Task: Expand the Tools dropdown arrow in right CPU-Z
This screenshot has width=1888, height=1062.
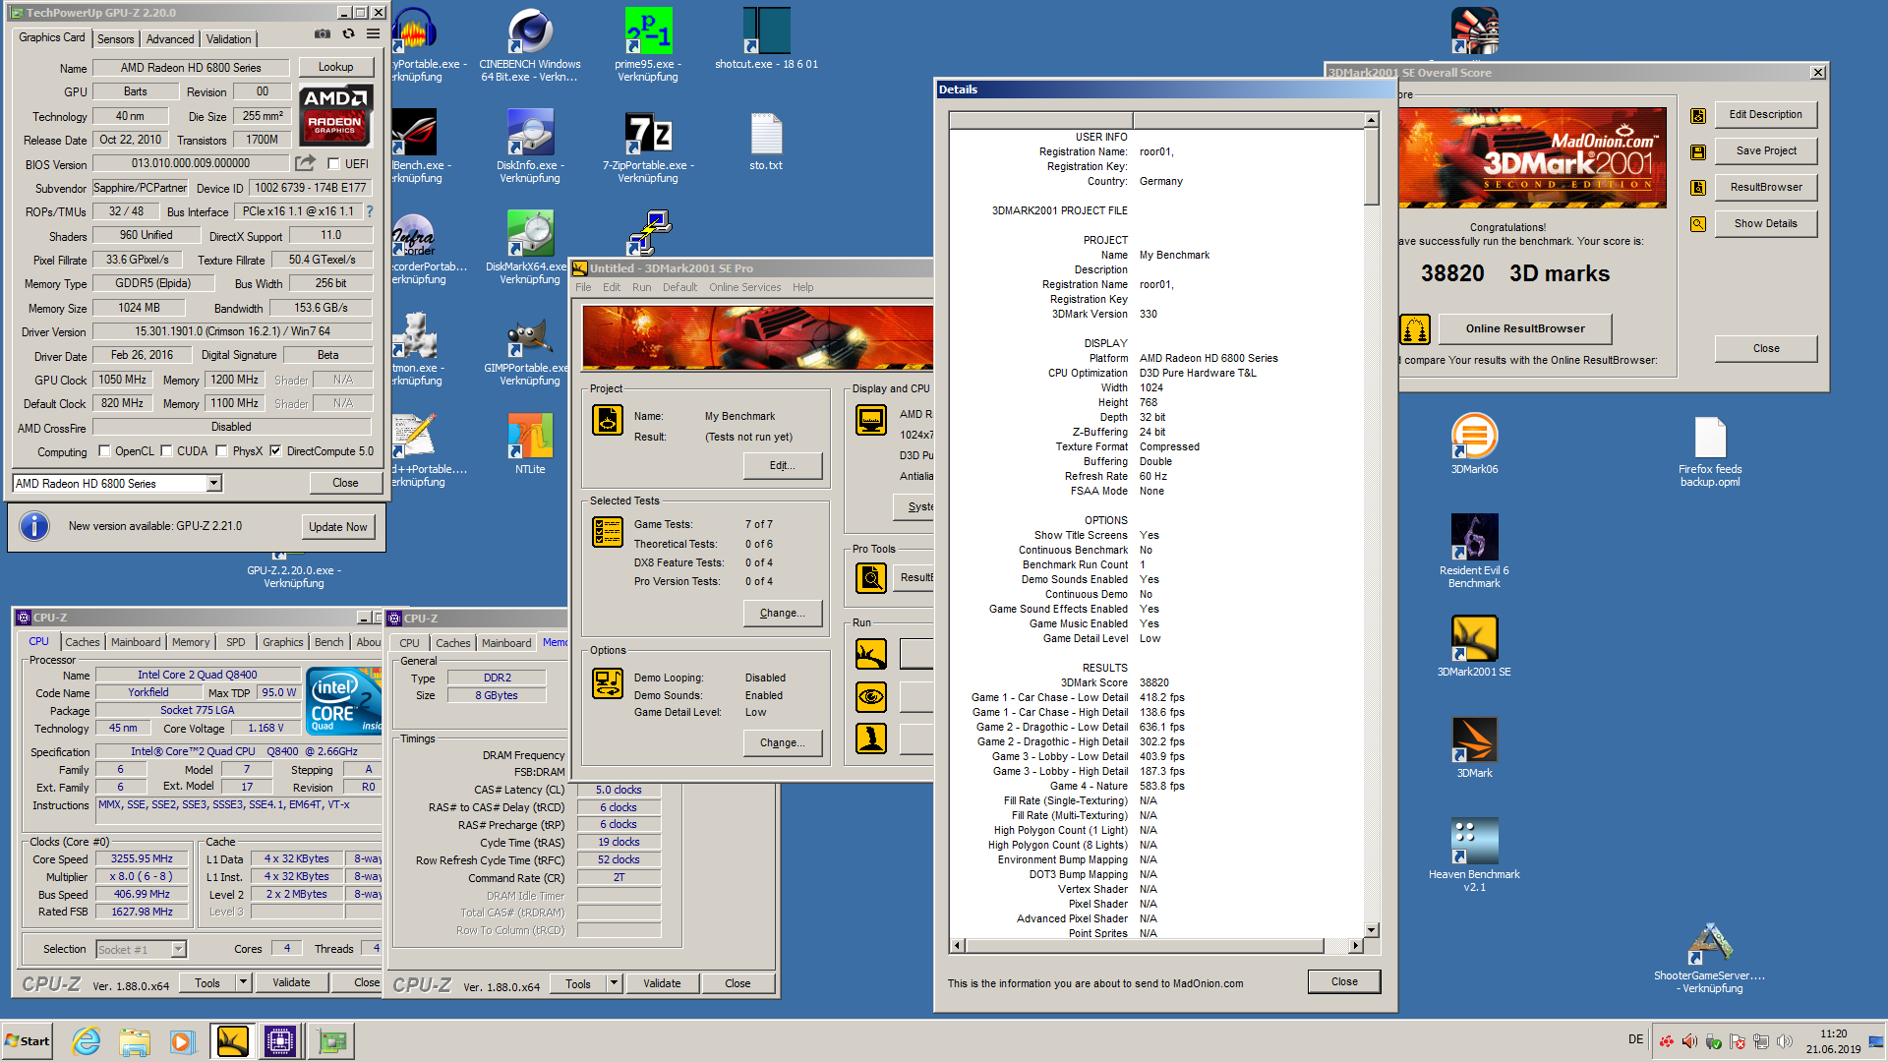Action: coord(614,983)
